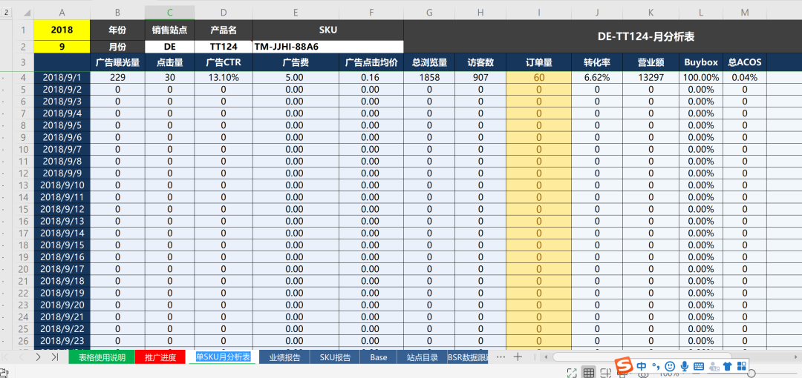Show more sheets via the ellipsis button
This screenshot has width=802, height=378.
point(501,357)
